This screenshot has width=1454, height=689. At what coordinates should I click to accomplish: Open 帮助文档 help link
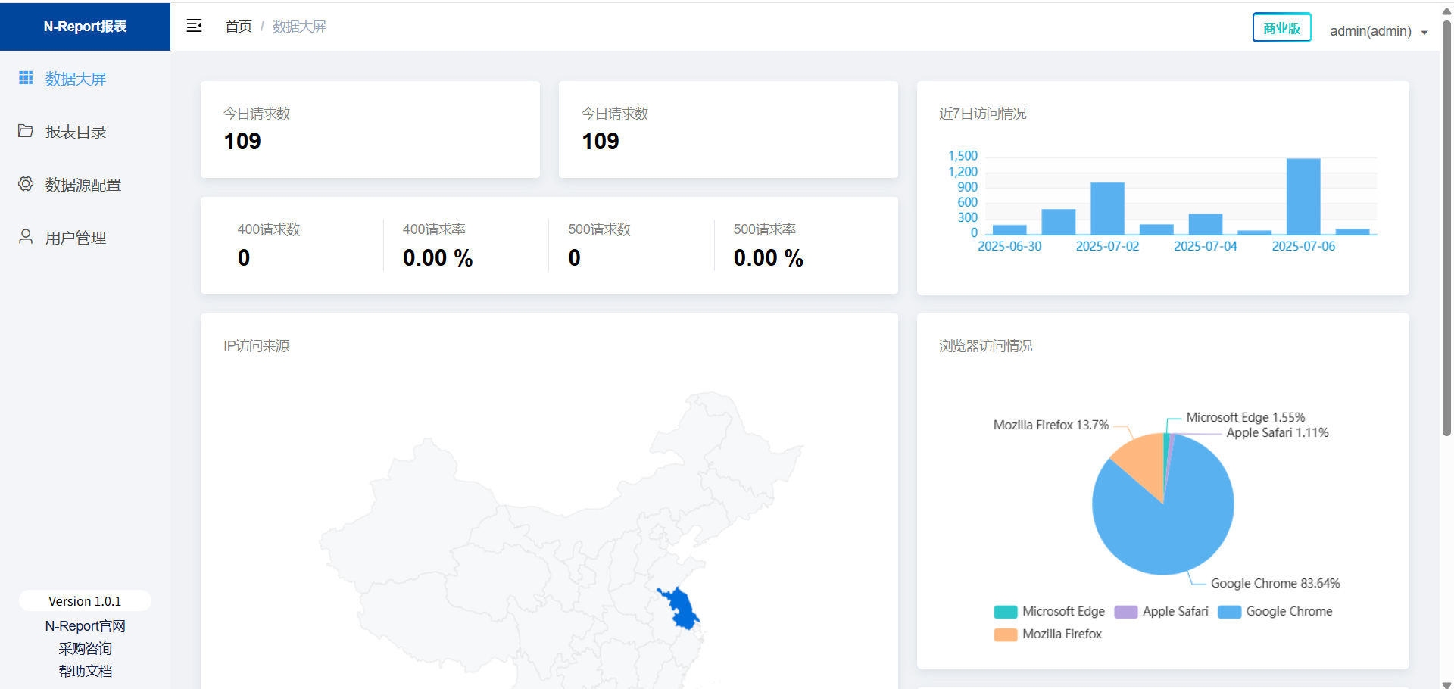(85, 672)
